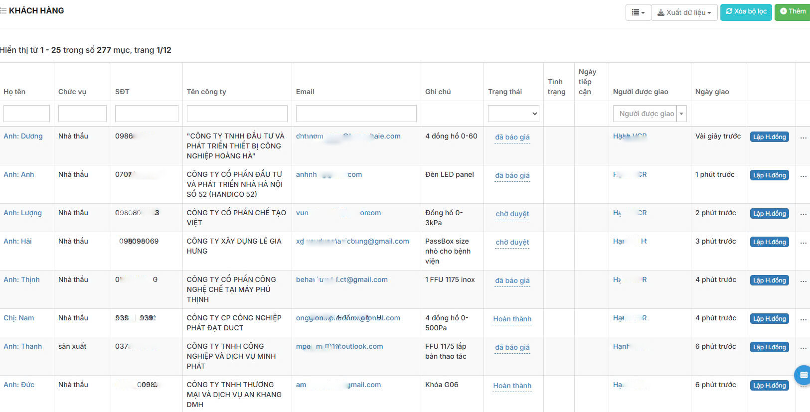
Task: Edit status đã báo giá for Anh: Dương
Action: [512, 137]
